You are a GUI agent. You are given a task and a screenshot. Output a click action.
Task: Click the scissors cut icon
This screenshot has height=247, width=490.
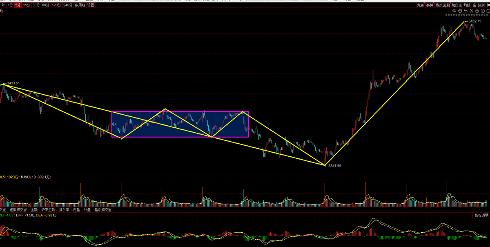[x=471, y=11]
